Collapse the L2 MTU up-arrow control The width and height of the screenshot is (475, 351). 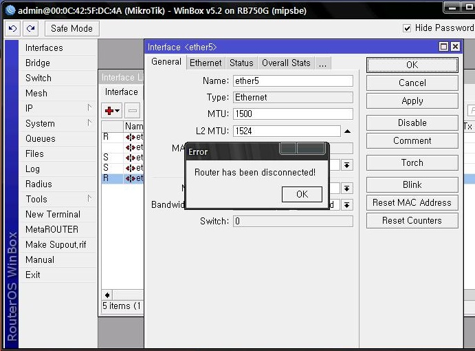pyautogui.click(x=347, y=131)
